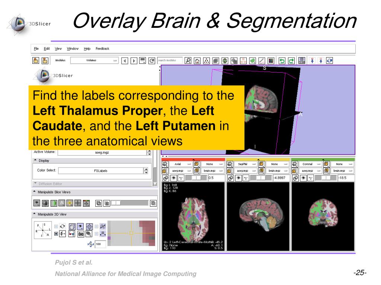The height and width of the screenshot is (285, 381).
Task: Adjust the Sagittal slice offset slider
Action: [x=261, y=178]
